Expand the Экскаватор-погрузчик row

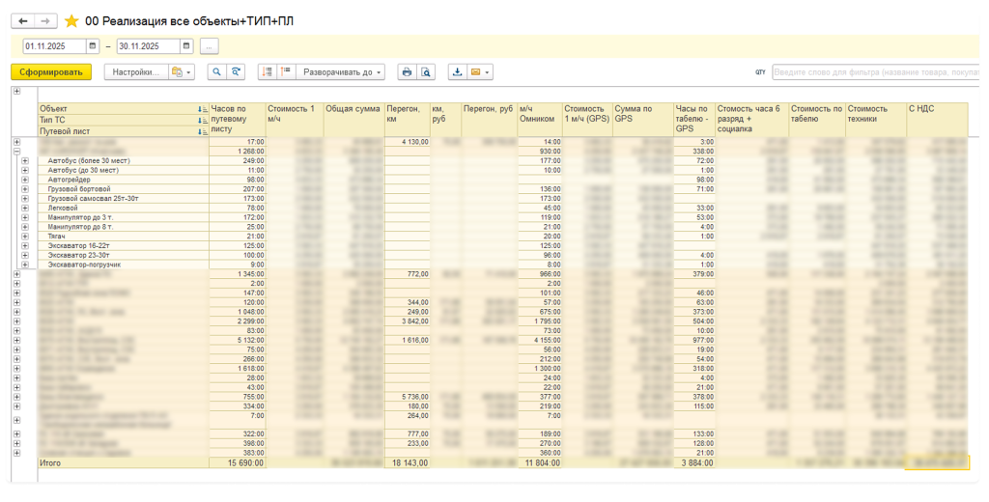[25, 265]
